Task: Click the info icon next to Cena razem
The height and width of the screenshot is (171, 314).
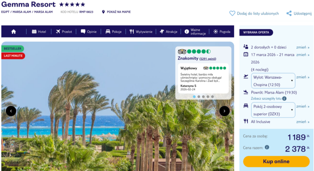Action: point(267,147)
